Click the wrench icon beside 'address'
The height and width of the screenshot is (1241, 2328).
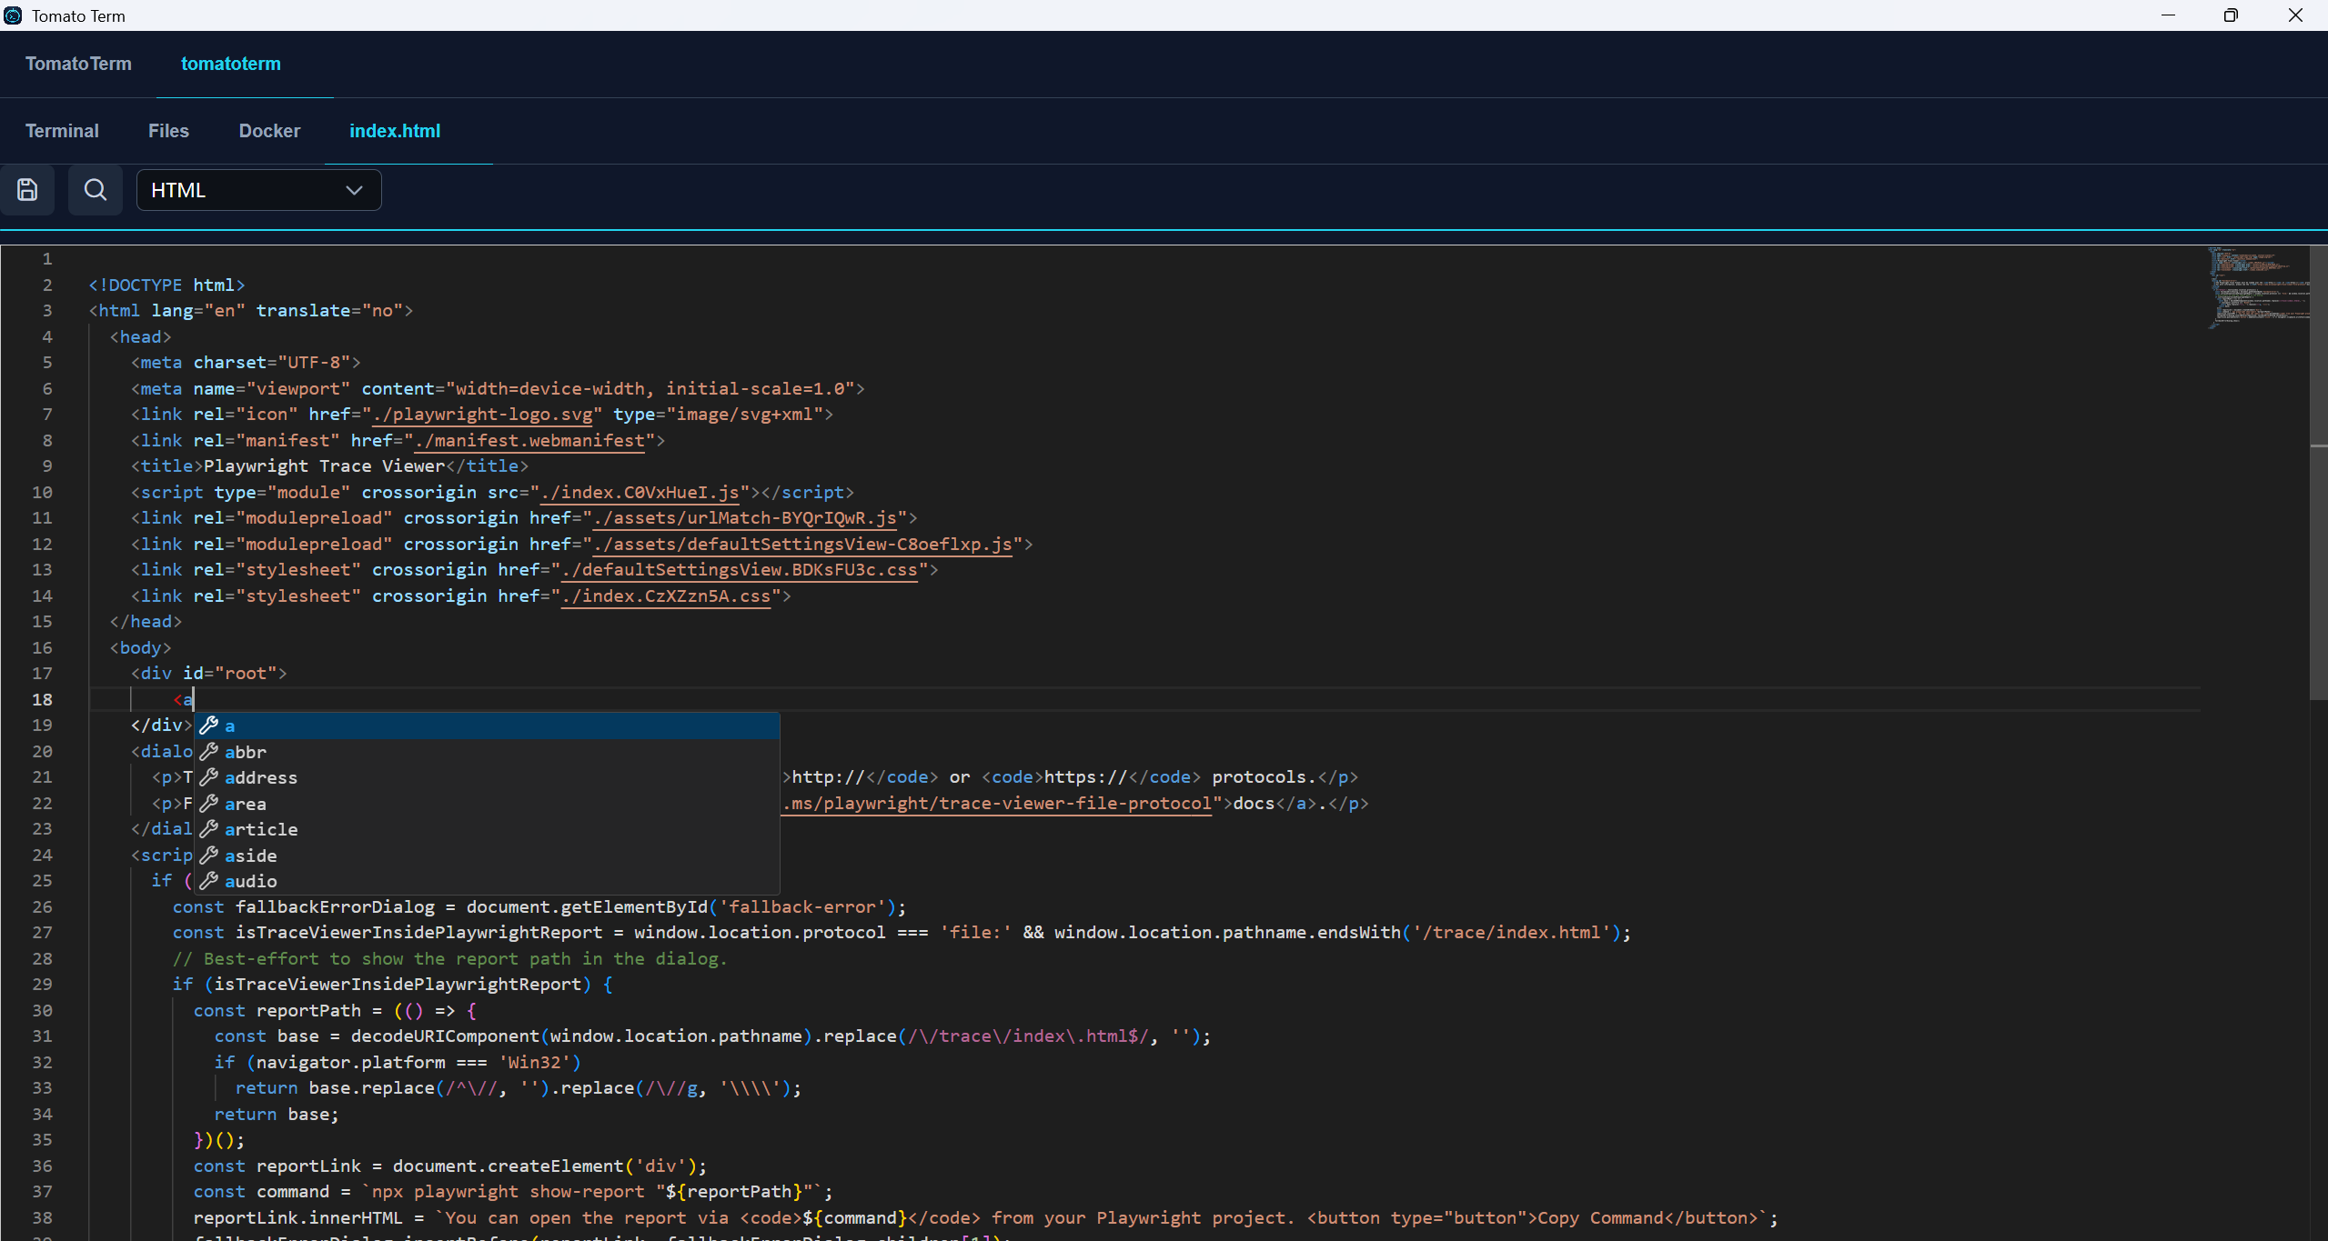coord(208,776)
